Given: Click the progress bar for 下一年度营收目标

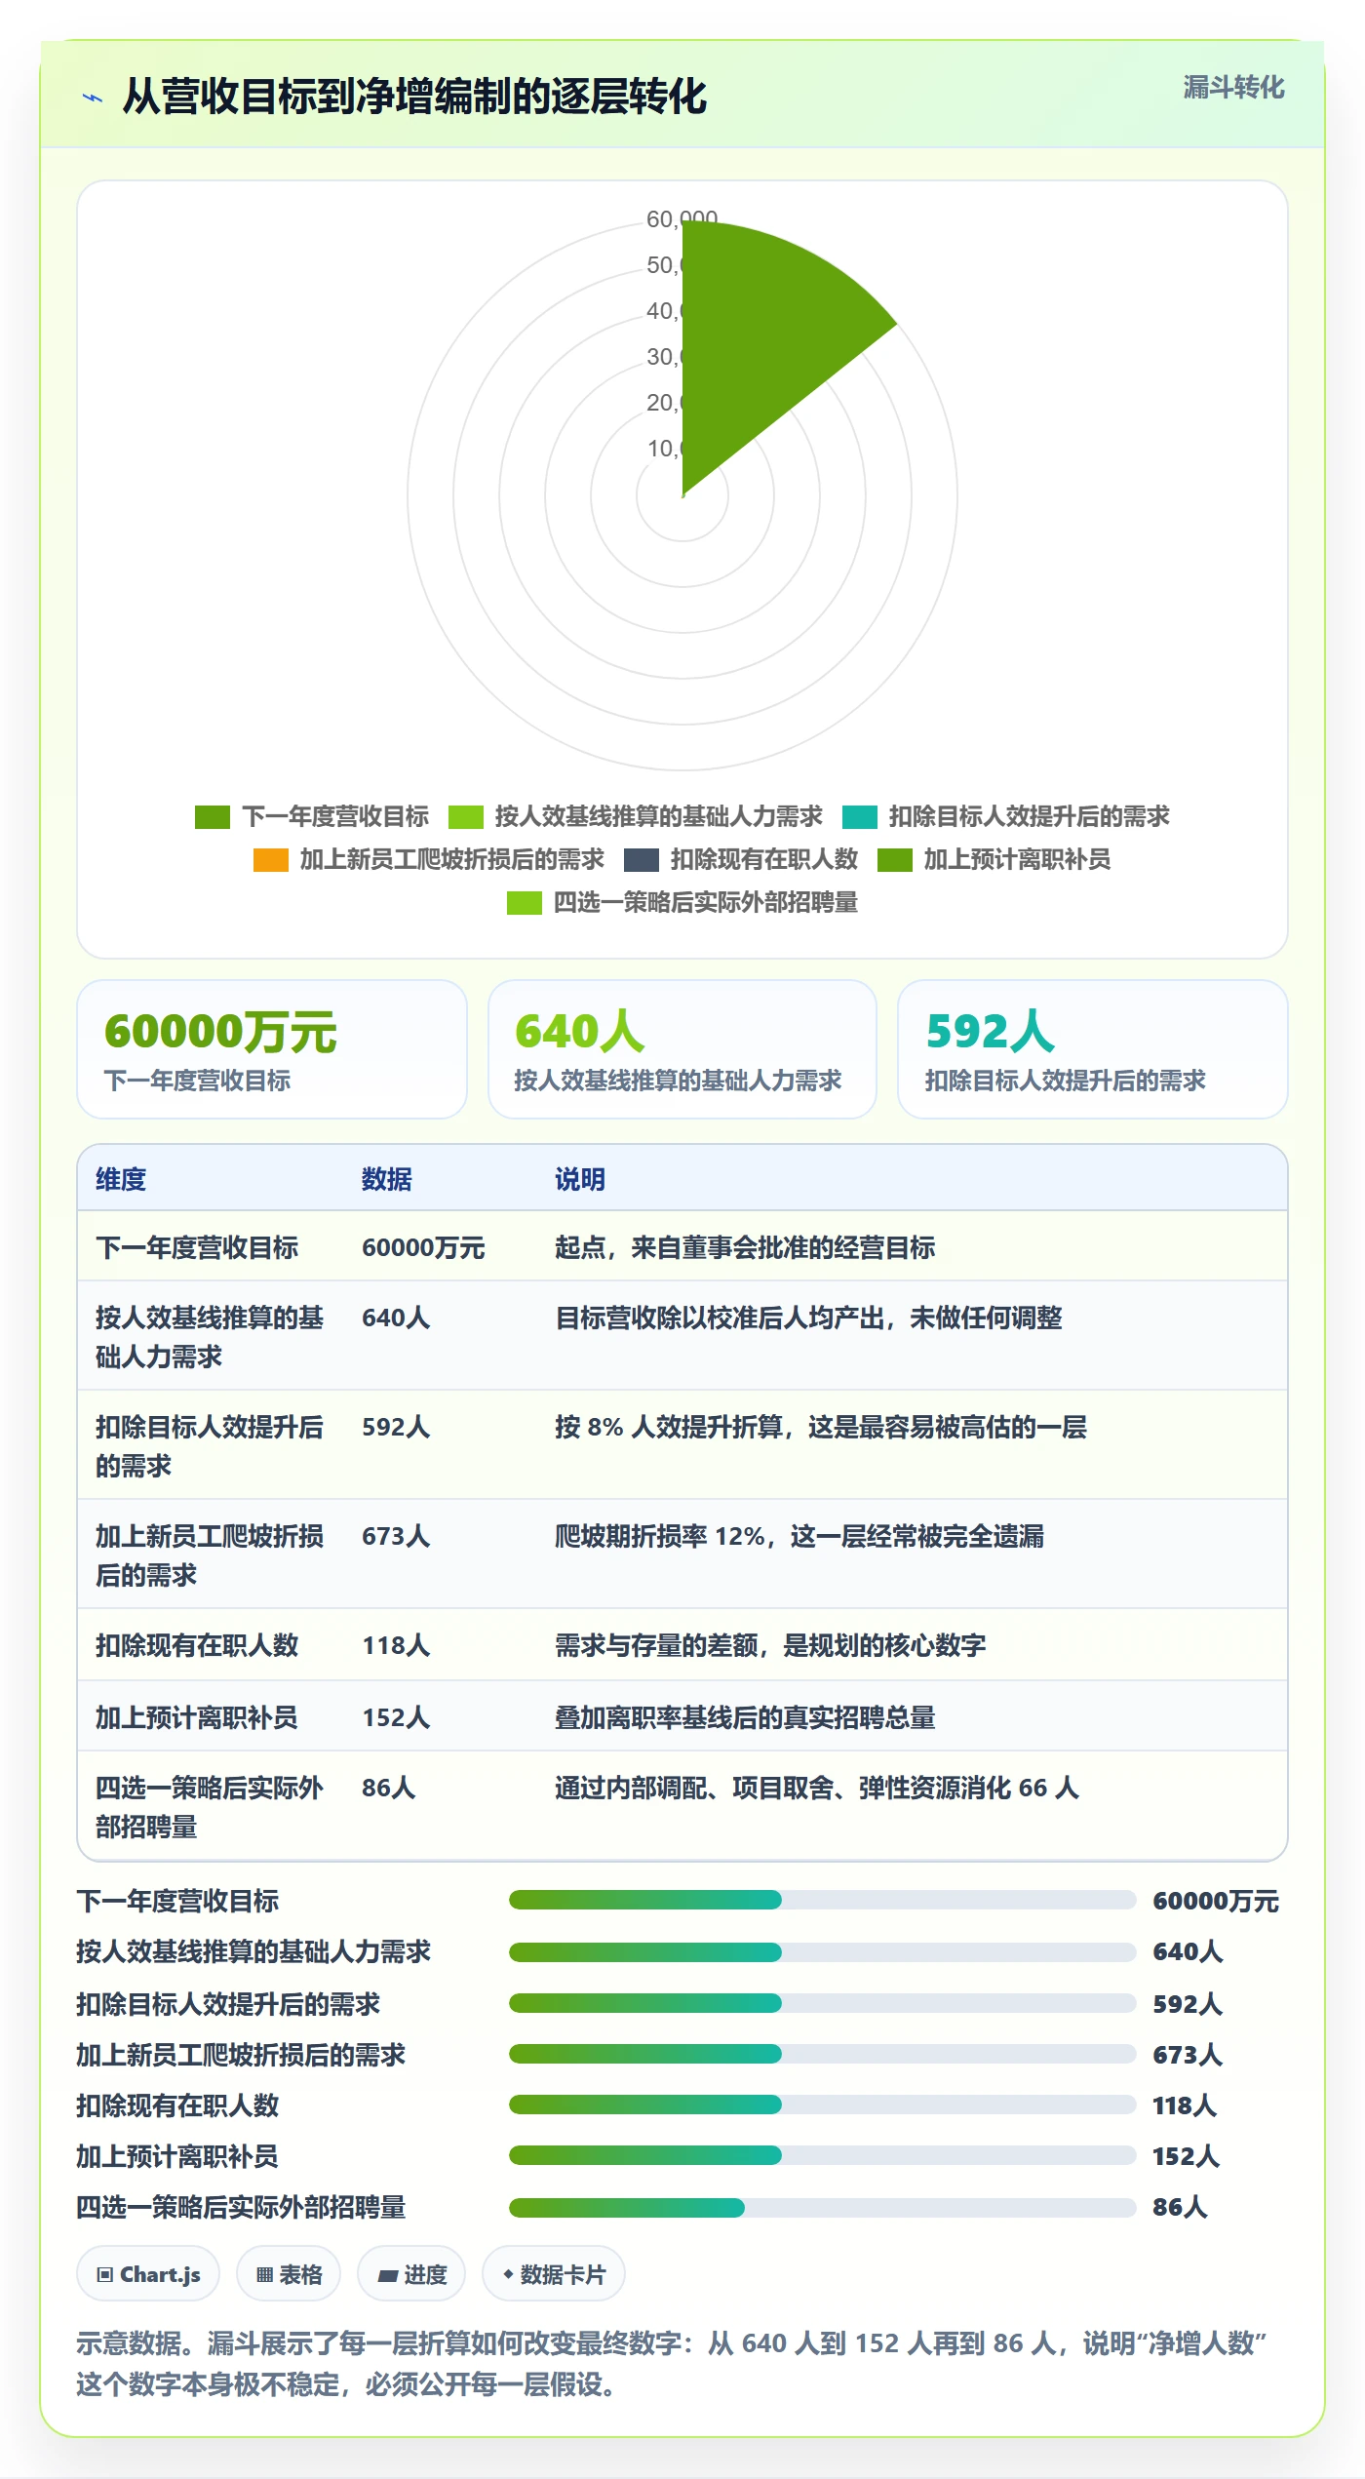Looking at the screenshot, I should point(822,1900).
